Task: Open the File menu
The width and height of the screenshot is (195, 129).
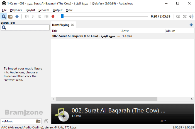Action: pos(4,10)
